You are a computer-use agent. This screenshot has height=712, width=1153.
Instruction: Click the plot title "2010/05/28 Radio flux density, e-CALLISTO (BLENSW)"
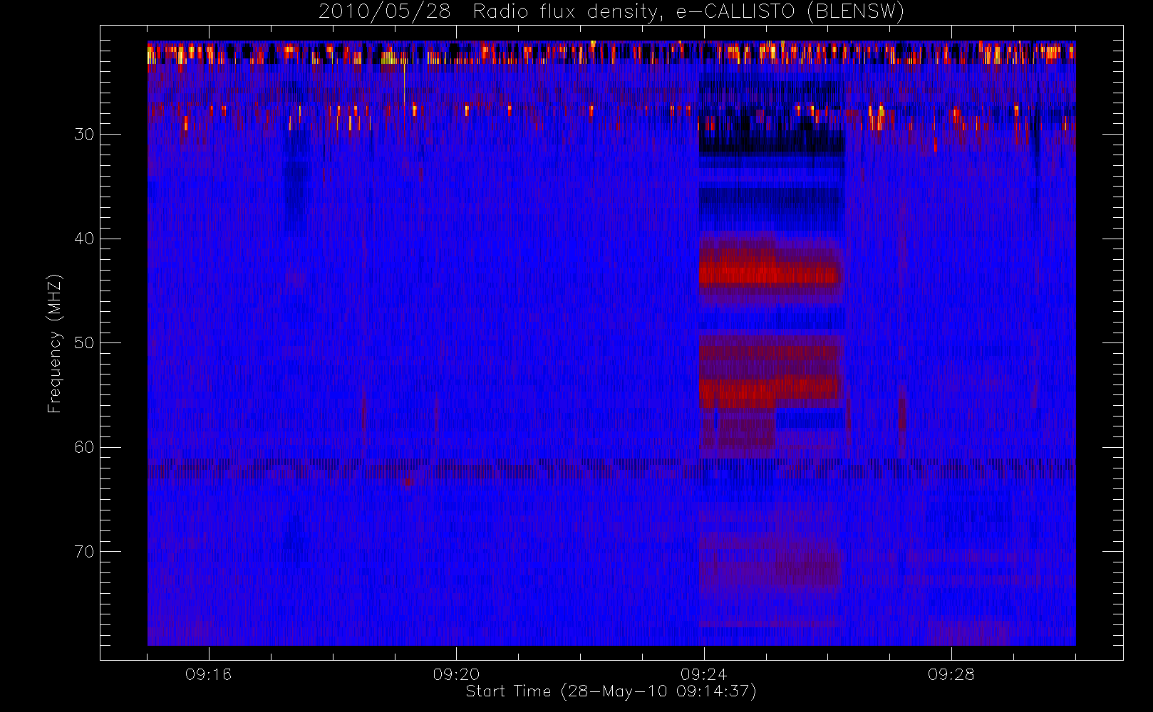tap(611, 12)
